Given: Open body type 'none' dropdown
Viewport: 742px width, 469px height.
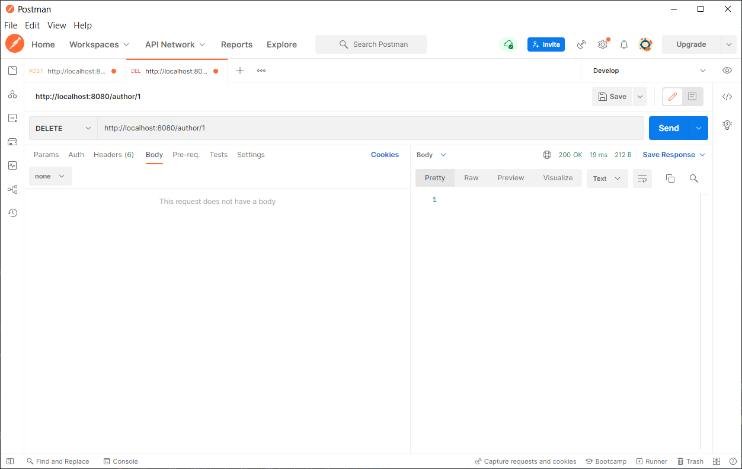Looking at the screenshot, I should (x=50, y=176).
